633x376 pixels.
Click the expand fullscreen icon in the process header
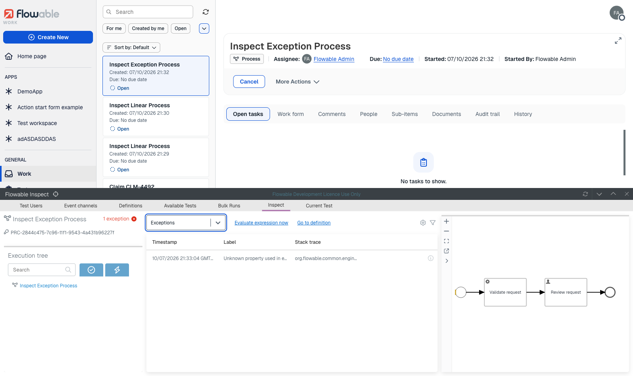point(618,41)
